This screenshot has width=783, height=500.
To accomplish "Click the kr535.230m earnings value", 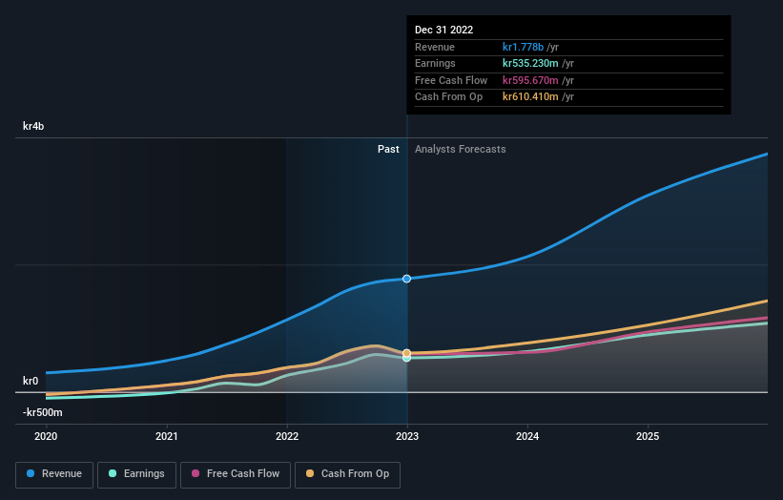I will [x=530, y=63].
